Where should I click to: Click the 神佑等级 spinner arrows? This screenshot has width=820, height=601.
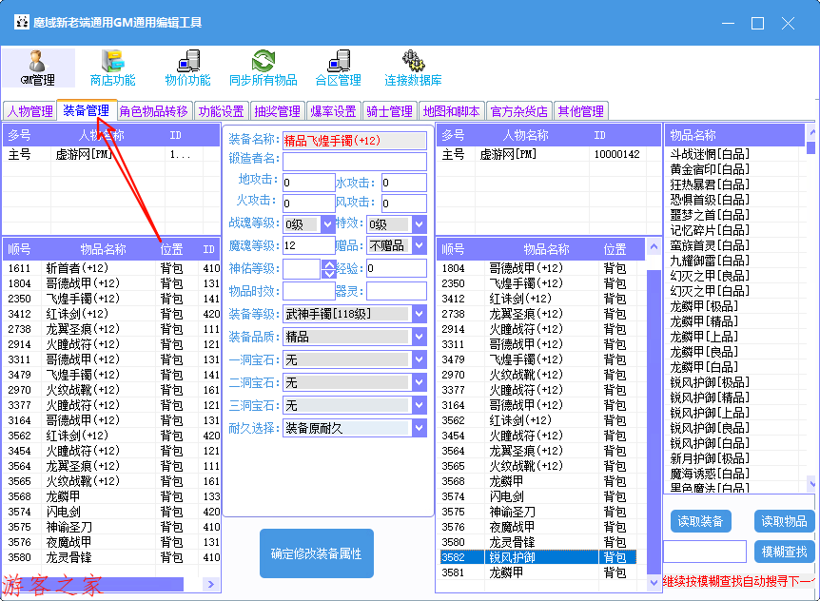coord(329,269)
